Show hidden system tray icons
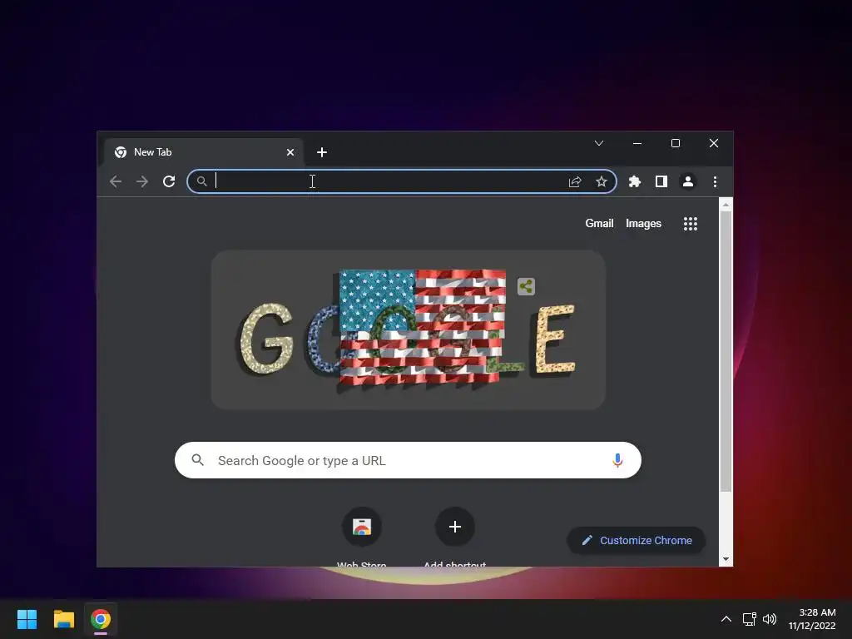852x639 pixels. (x=726, y=619)
